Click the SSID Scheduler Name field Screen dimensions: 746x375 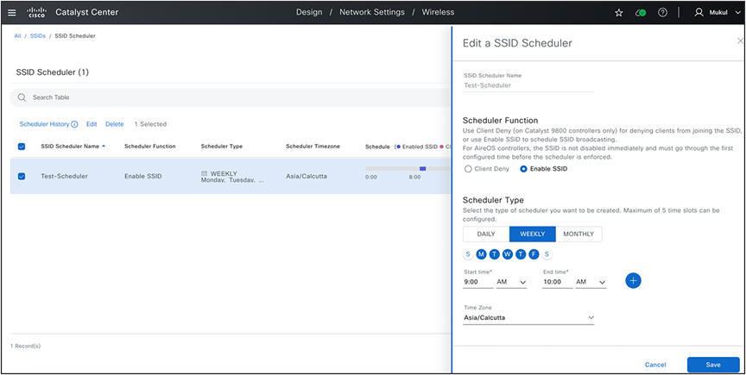coord(528,86)
